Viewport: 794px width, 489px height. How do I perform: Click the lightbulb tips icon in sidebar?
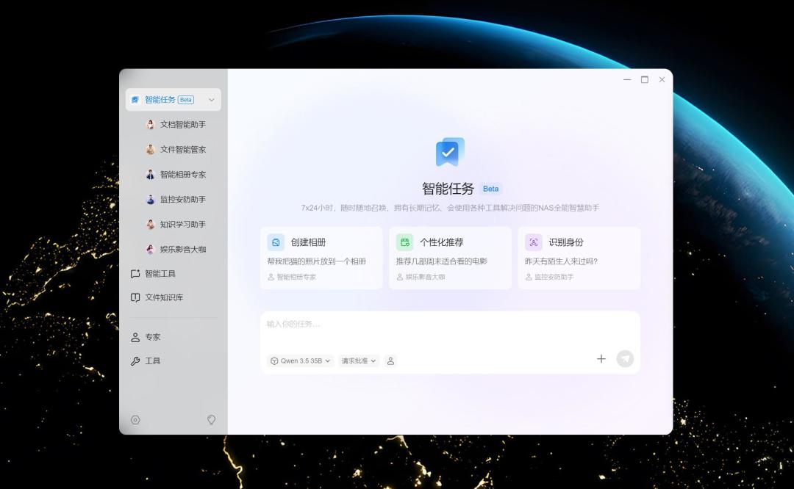tap(211, 420)
